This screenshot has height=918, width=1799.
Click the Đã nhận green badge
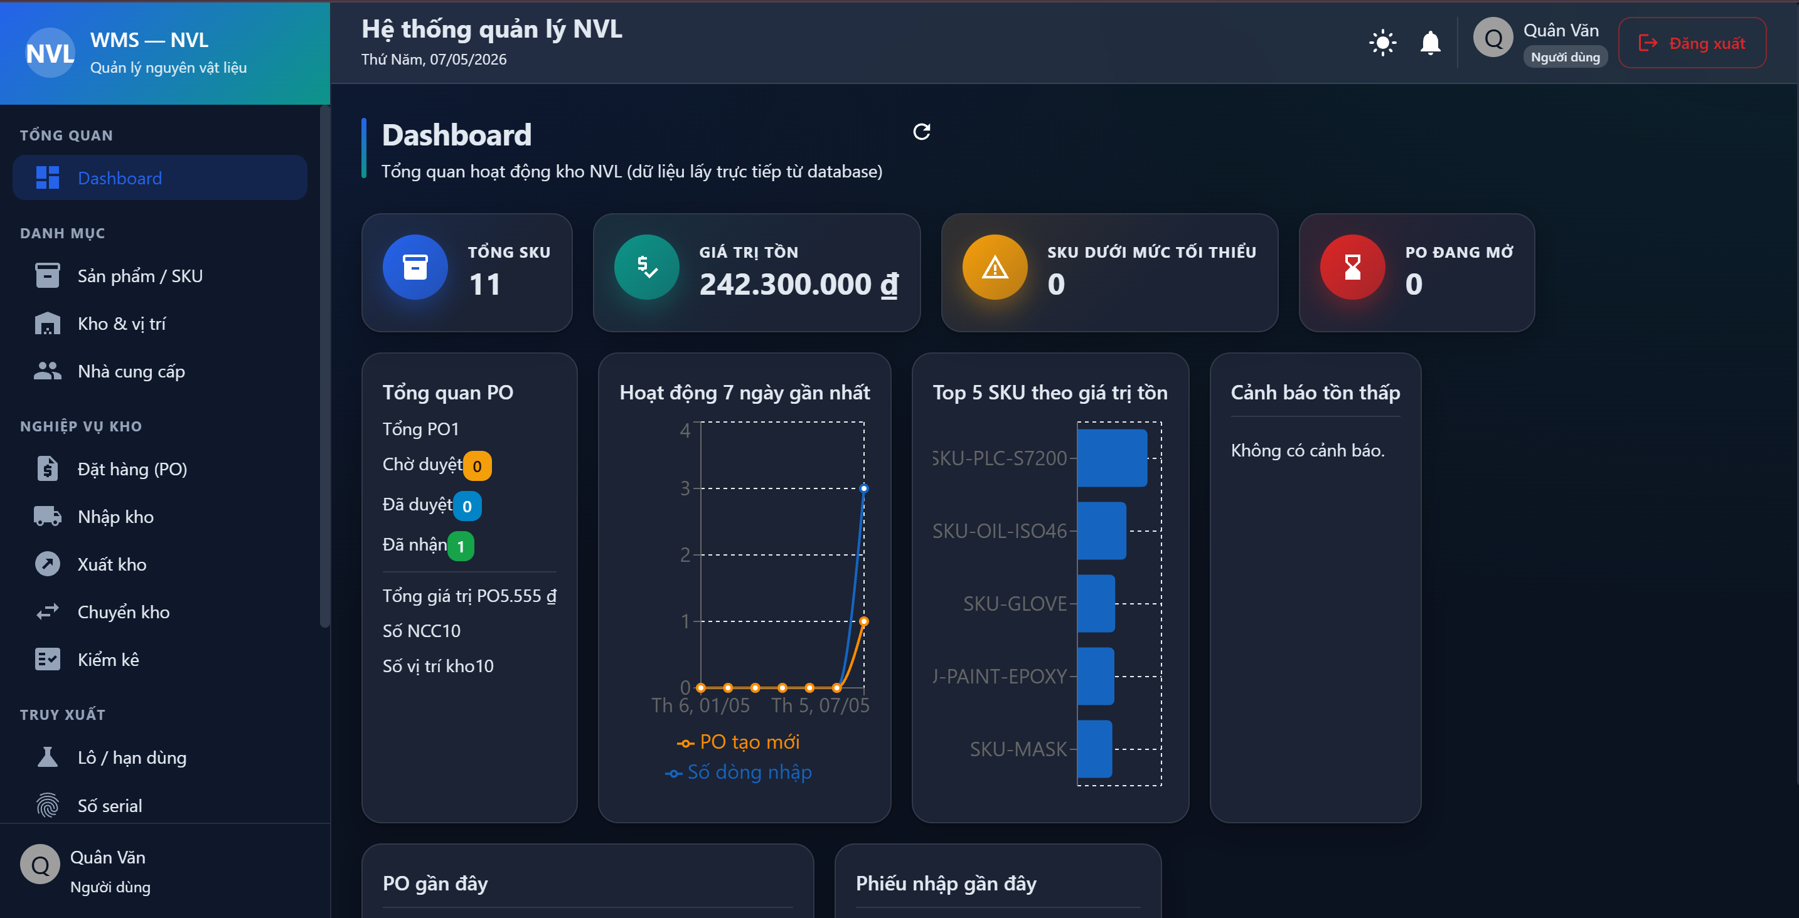461,546
